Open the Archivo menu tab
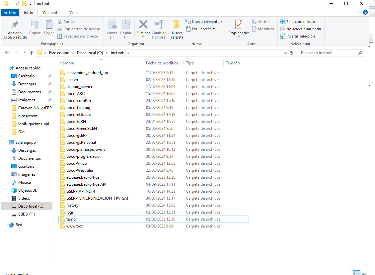The image size is (375, 275). coord(10,13)
